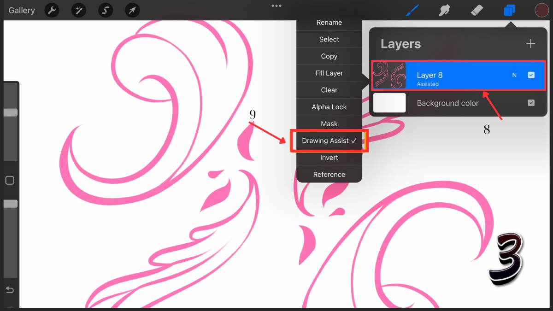Click the 'Background color' label

point(447,103)
